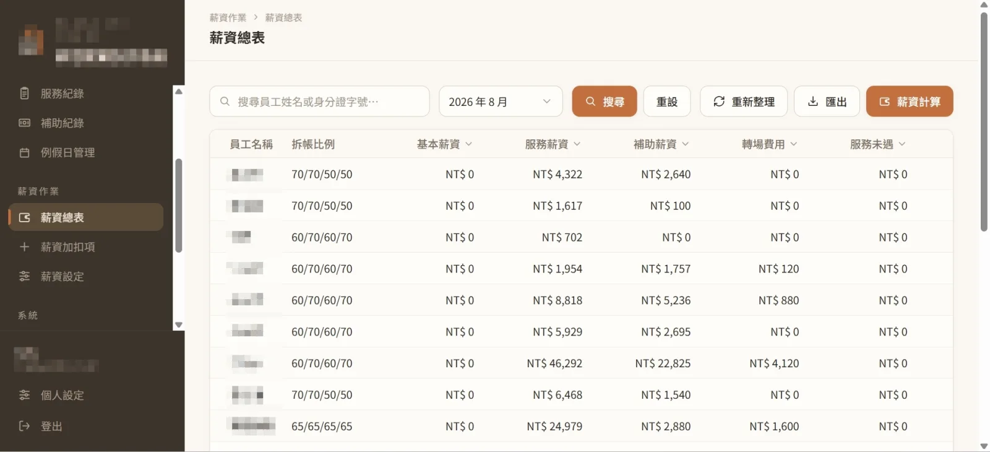Click the 員工名稱 column header

point(251,144)
